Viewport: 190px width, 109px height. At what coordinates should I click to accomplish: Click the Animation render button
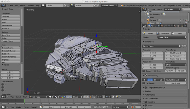[164, 34]
